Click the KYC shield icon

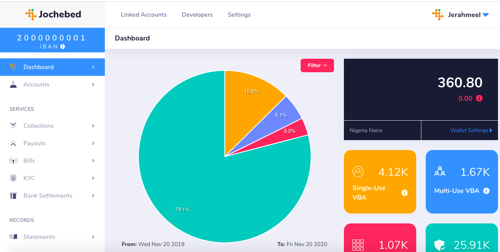[13, 178]
